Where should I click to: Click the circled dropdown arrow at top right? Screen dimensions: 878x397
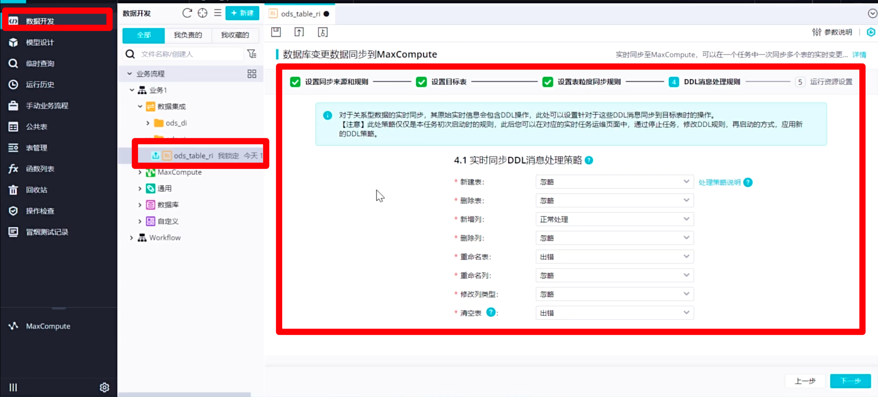point(872,14)
